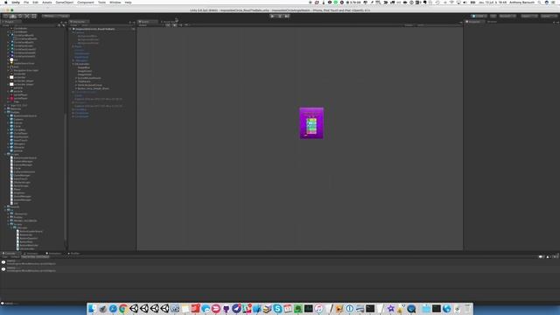This screenshot has width=560, height=315.
Task: Open the Layout dropdown
Action: [x=549, y=16]
